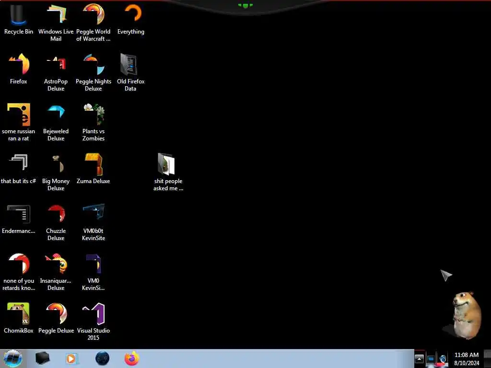Select the 'shit people asked me' folder
This screenshot has width=491, height=368.
[168, 172]
